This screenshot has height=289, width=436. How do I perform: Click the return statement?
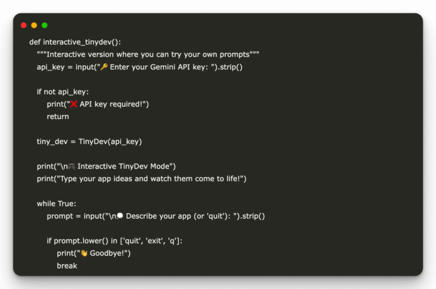[58, 116]
